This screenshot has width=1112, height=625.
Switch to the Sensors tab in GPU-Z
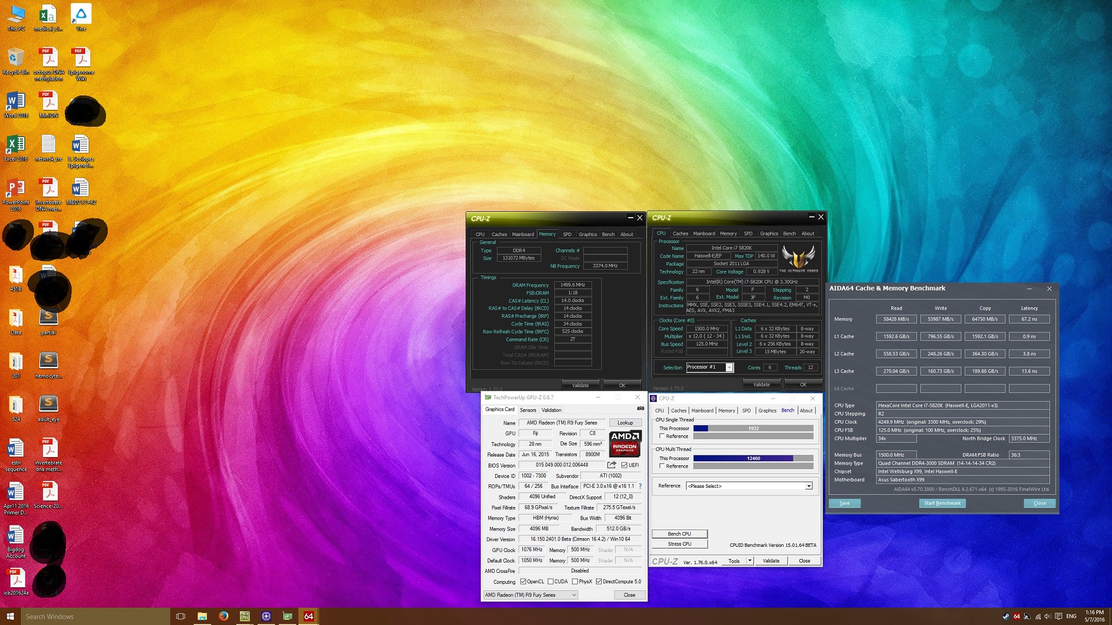528,410
